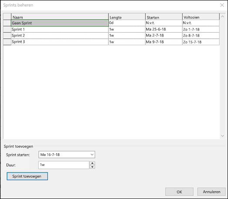Click into the Duur input field
The image size is (228, 199).
(x=64, y=165)
